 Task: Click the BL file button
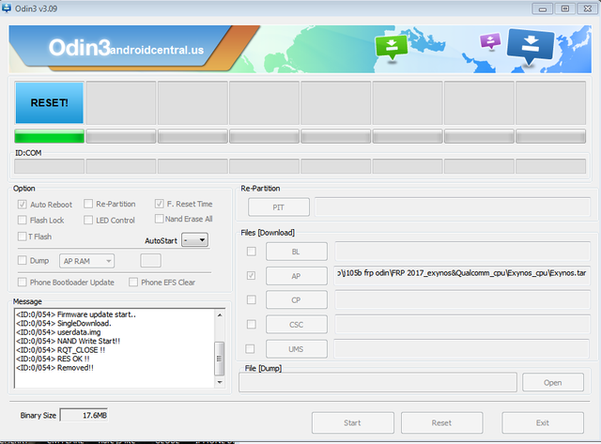297,252
